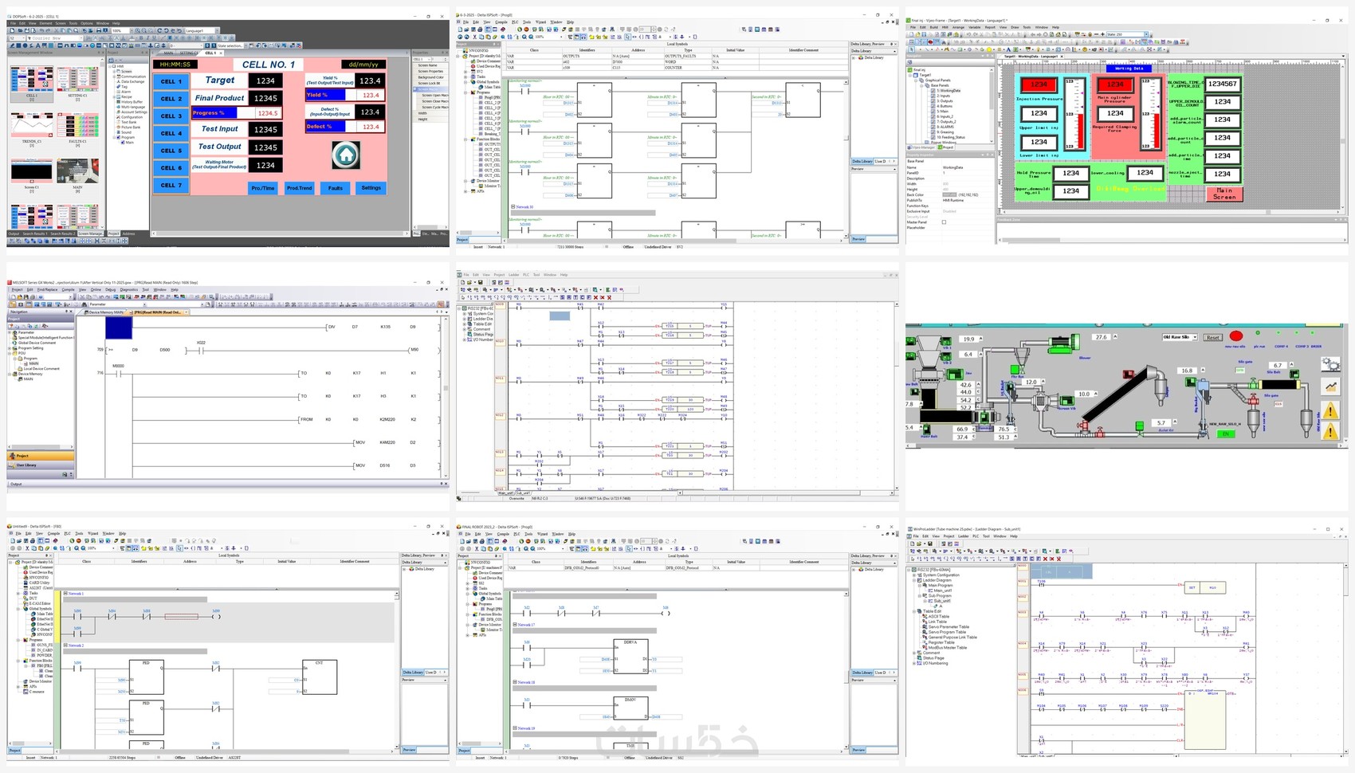The image size is (1355, 773).
Task: Click the Back Color swatch in Vijeo-Frame properties
Action: [x=949, y=194]
